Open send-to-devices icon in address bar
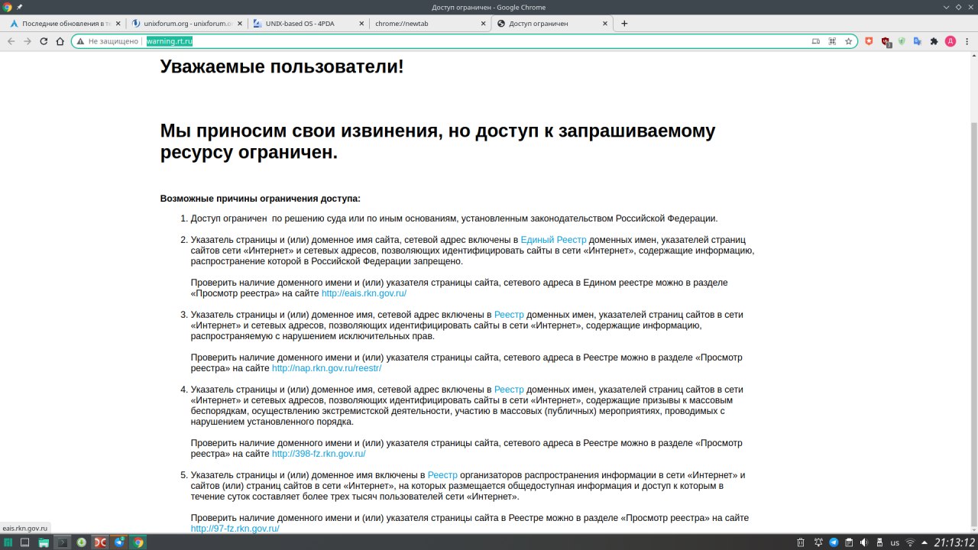Image resolution: width=978 pixels, height=550 pixels. 815,41
